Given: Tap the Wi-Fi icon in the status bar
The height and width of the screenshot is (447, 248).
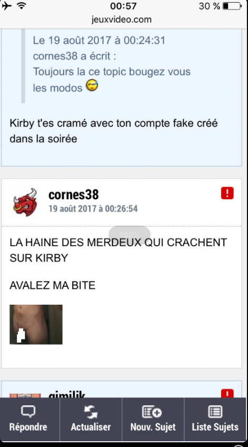Looking at the screenshot, I should coord(22,5).
